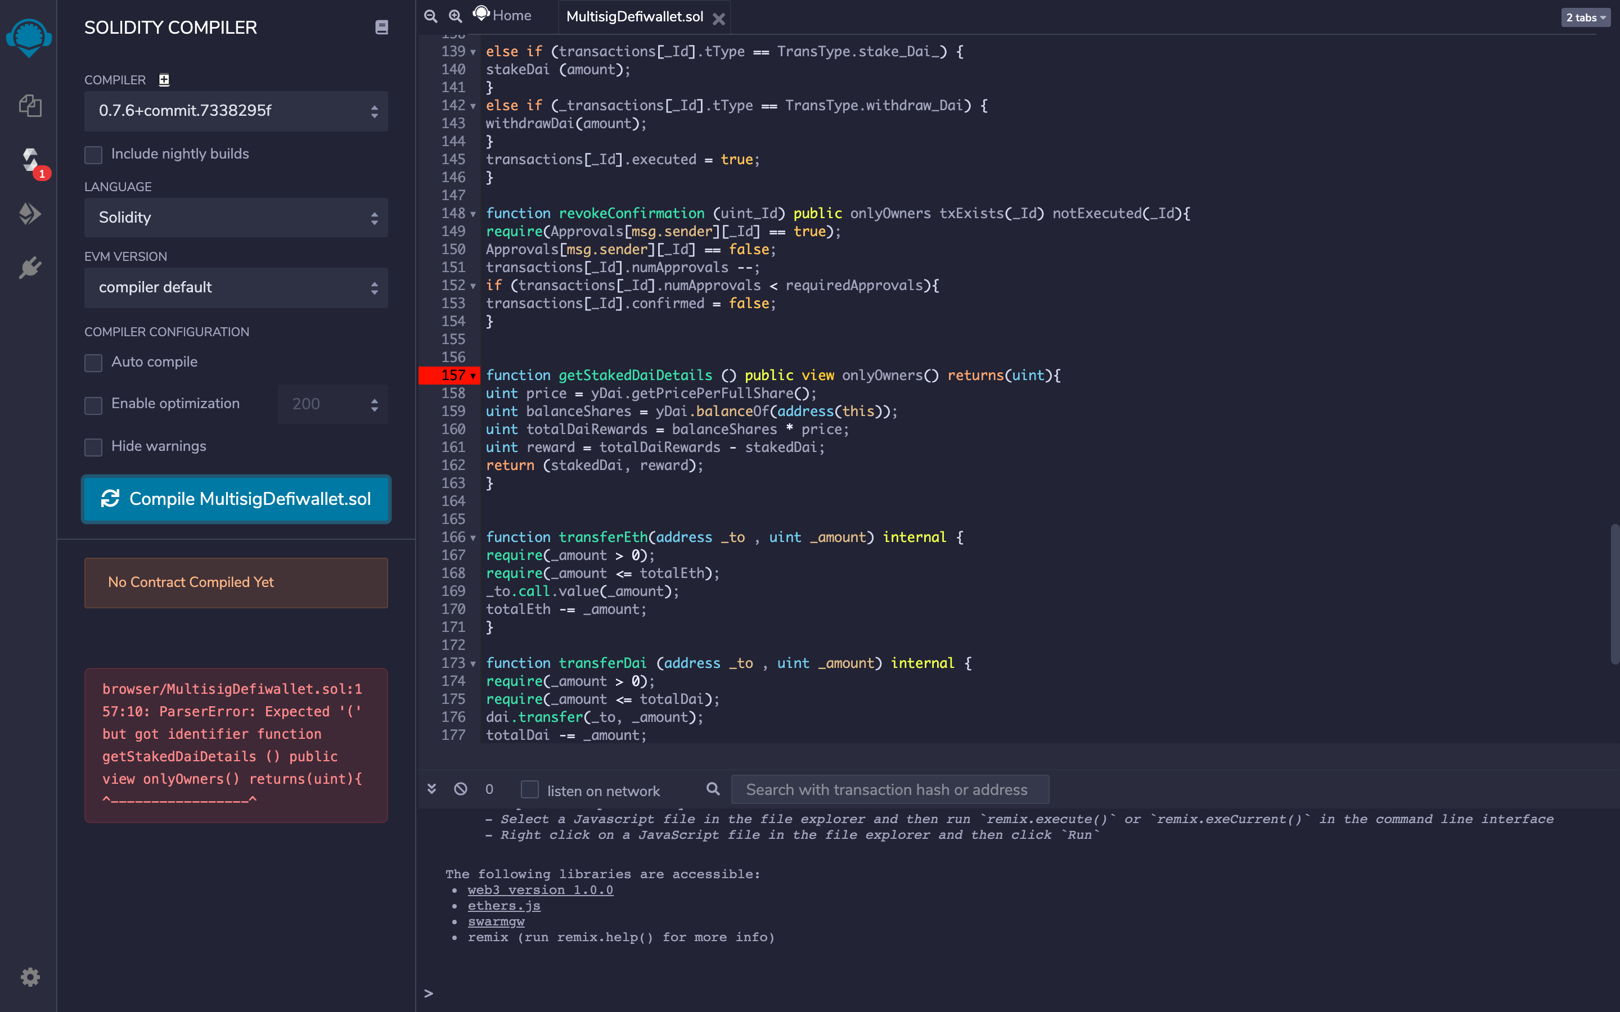Collapse the code fold at line 139

point(473,52)
